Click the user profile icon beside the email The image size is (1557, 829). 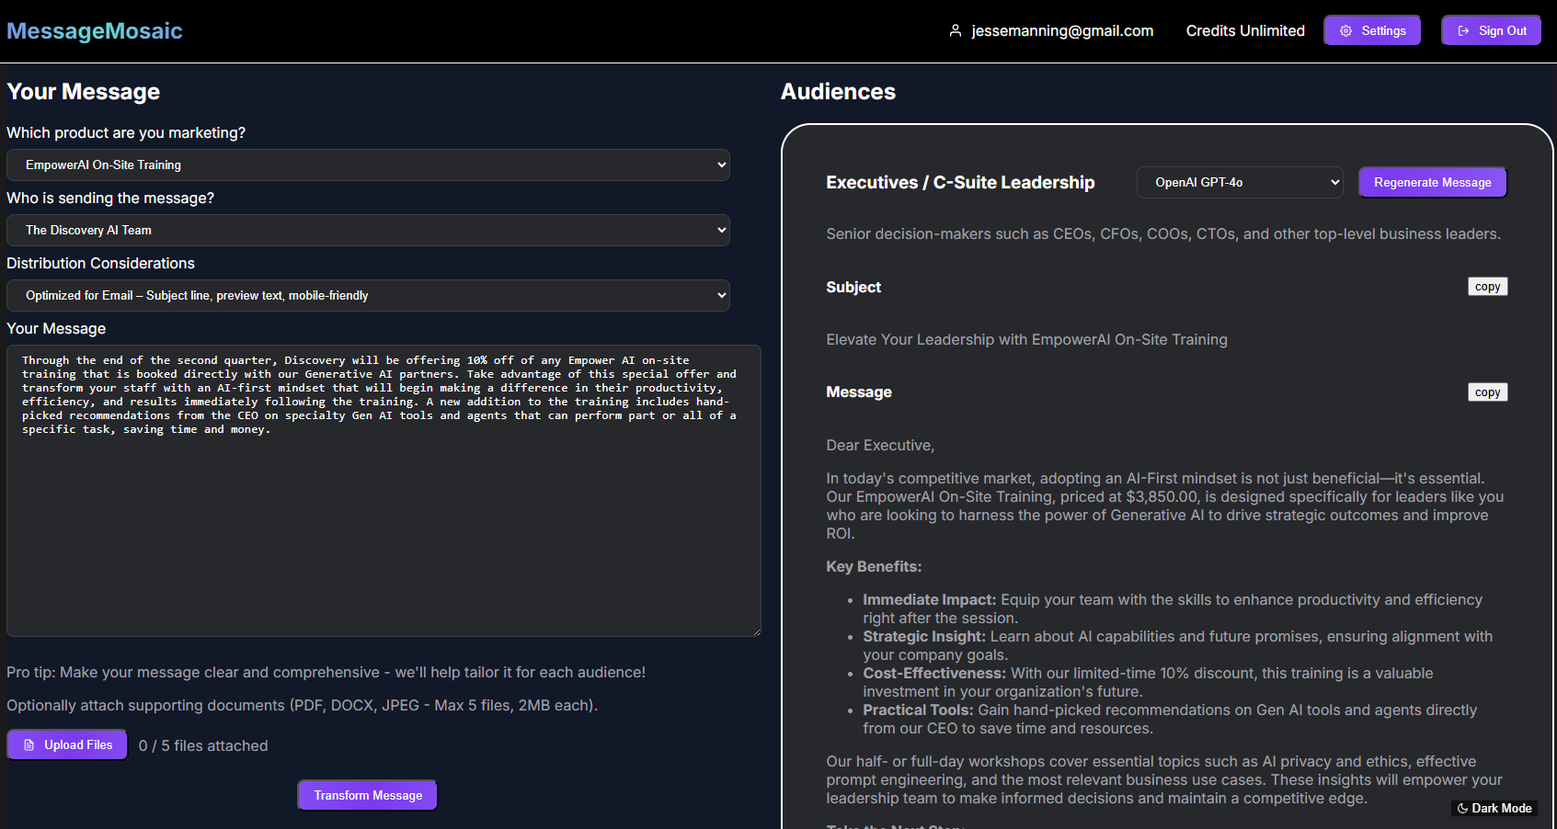(x=955, y=30)
